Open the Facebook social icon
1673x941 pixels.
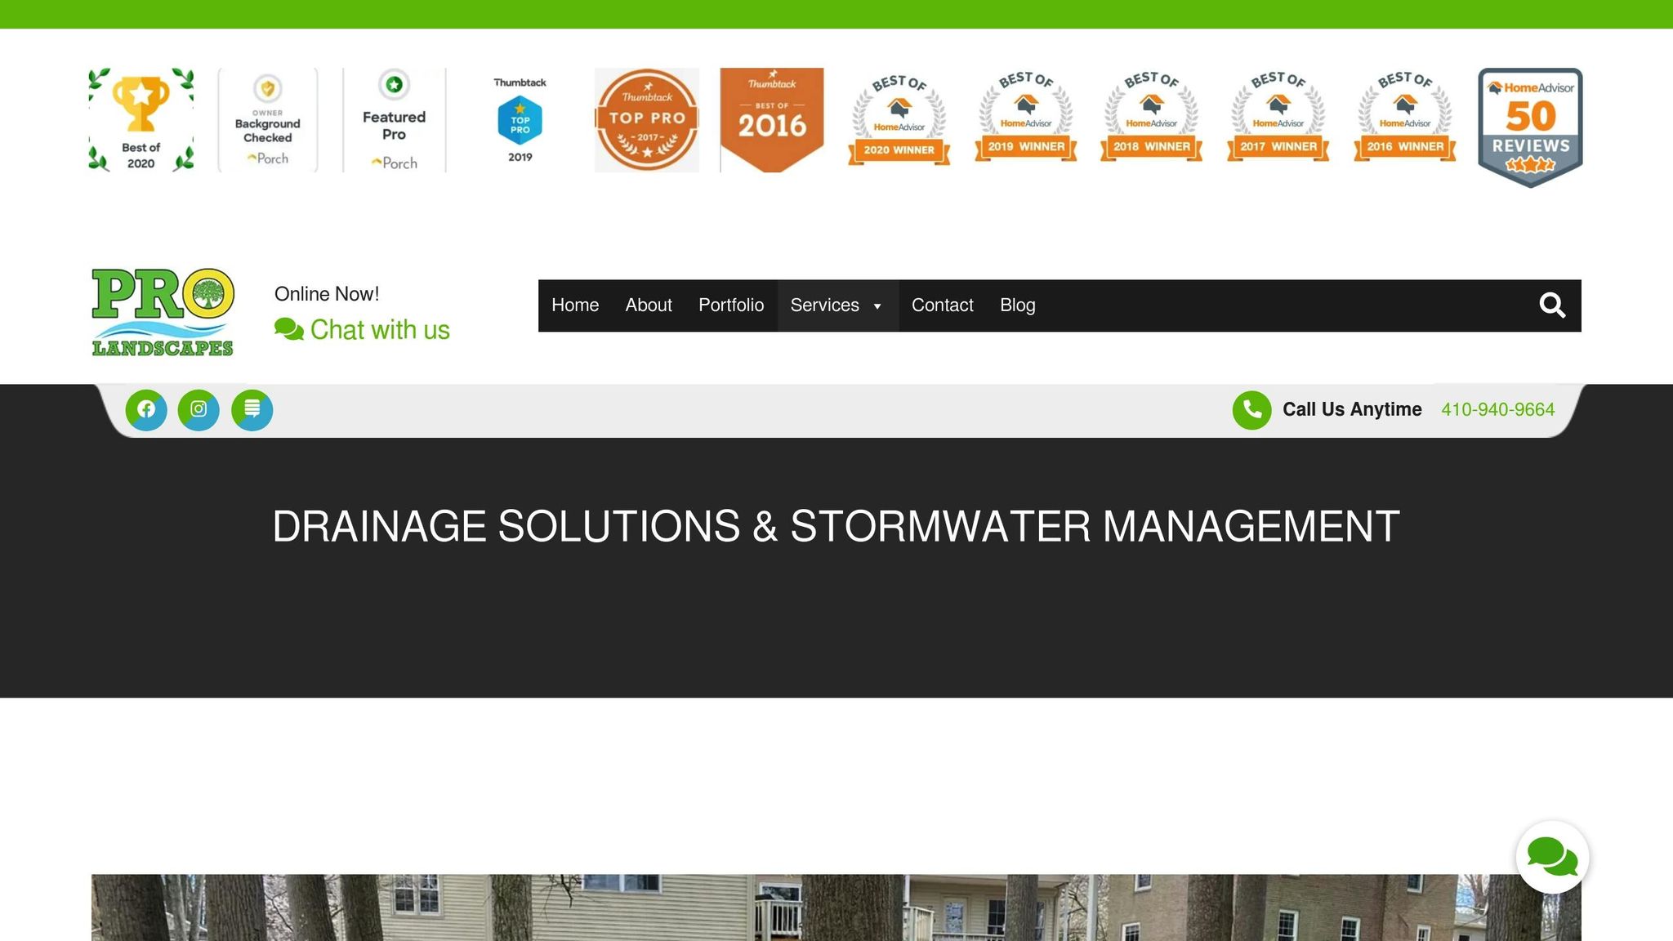click(x=146, y=409)
